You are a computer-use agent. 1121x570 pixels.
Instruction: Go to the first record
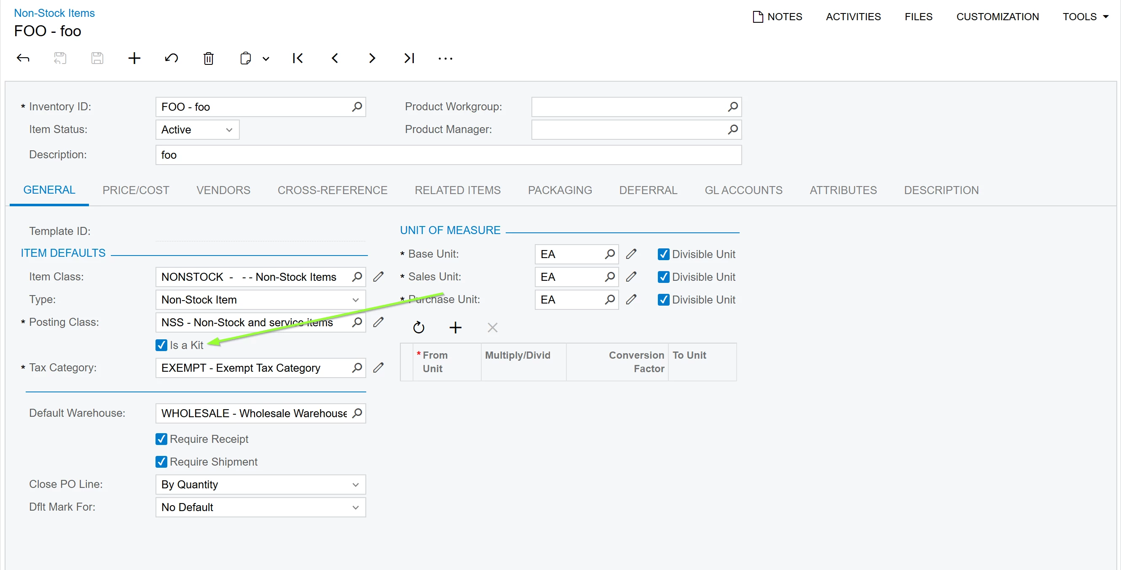298,58
